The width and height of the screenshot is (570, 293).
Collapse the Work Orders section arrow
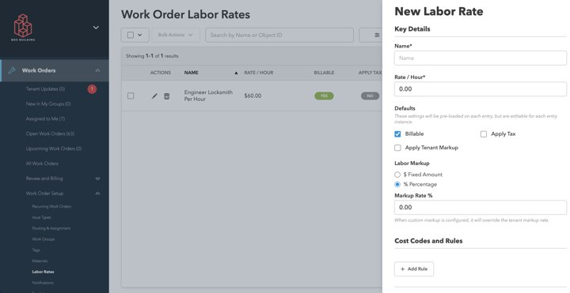[97, 70]
